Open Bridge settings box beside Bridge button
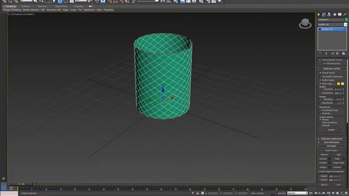 330,167
